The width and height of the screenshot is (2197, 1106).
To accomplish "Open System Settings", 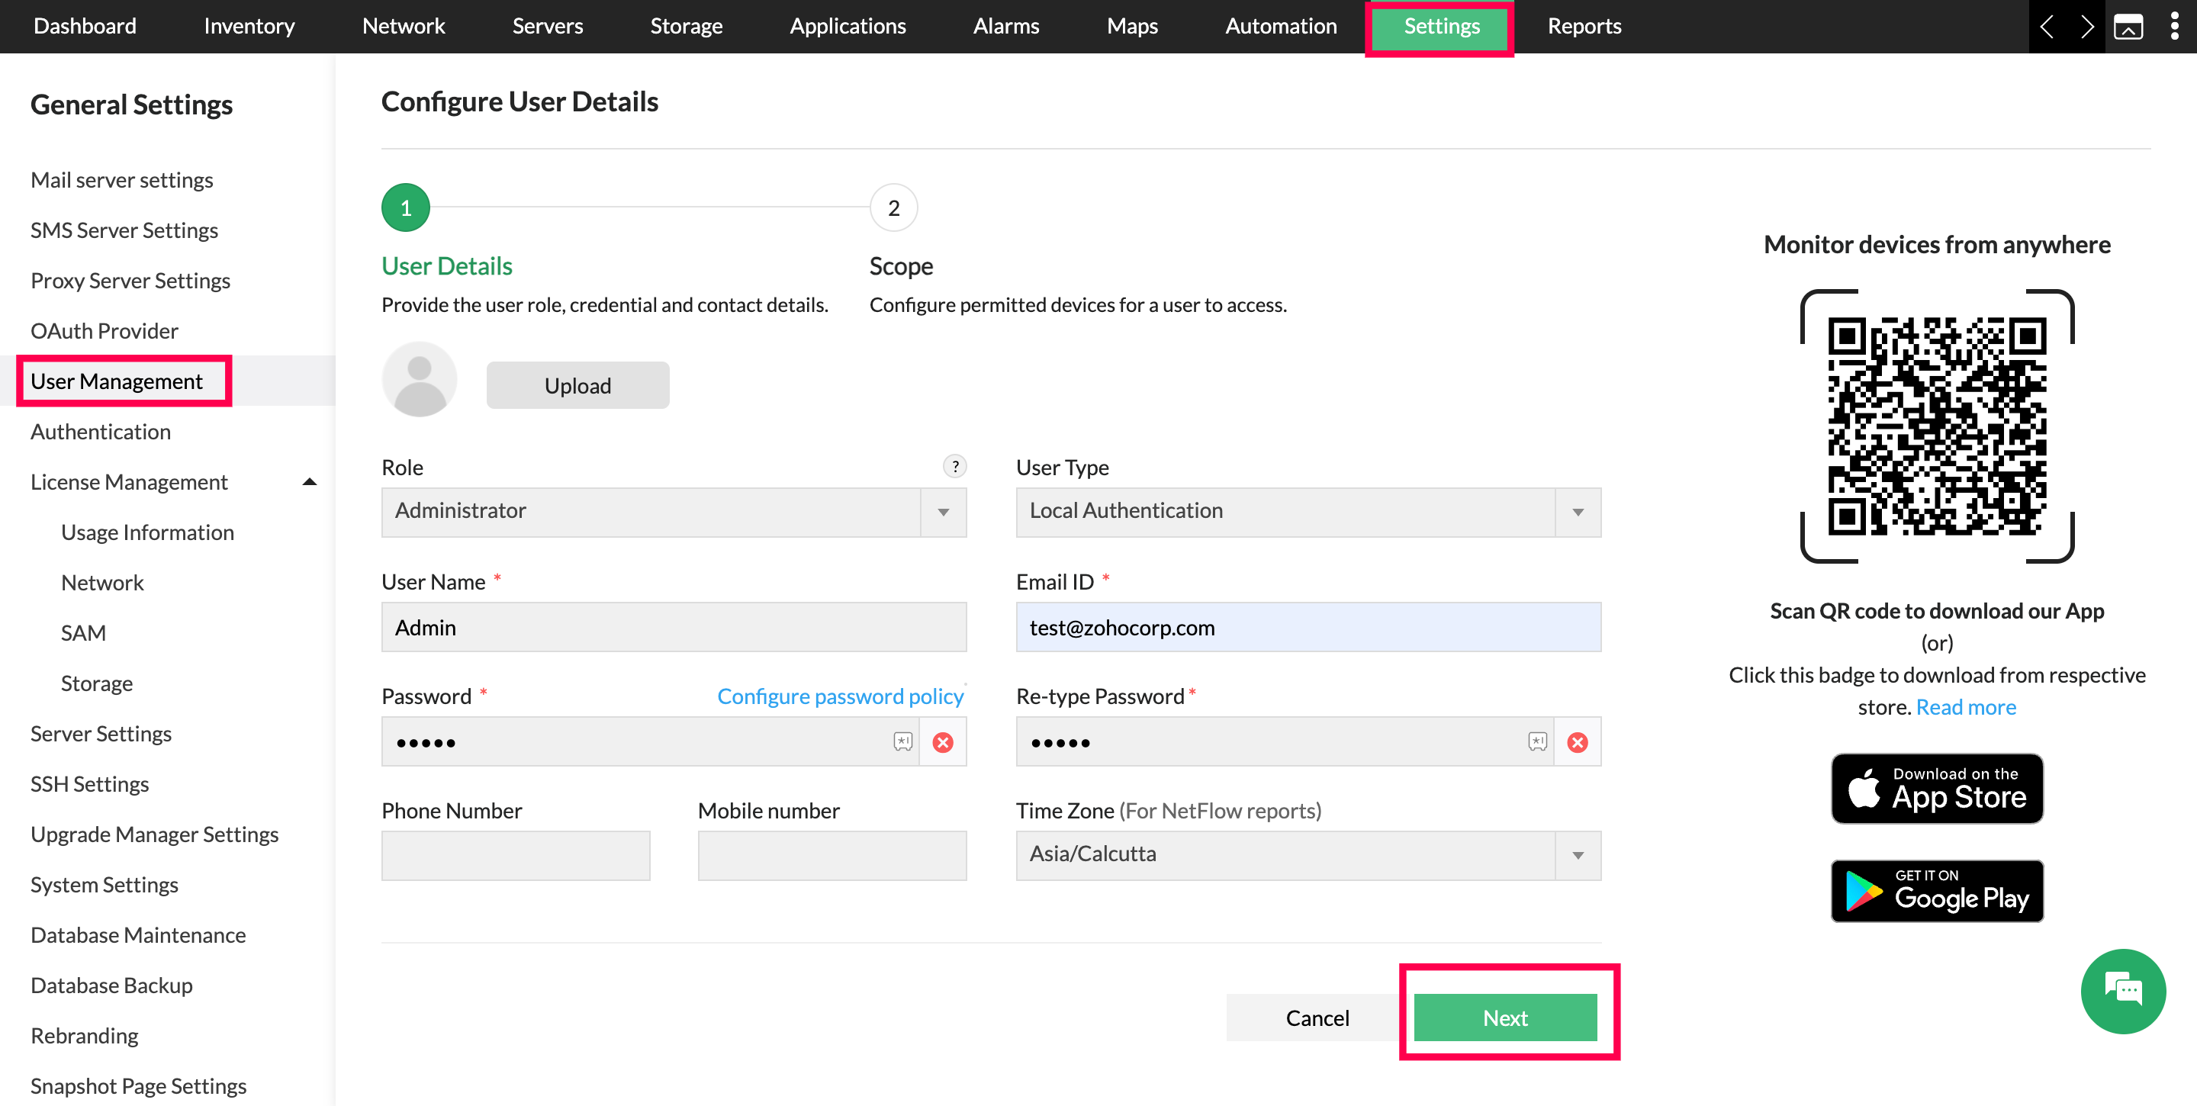I will [104, 884].
